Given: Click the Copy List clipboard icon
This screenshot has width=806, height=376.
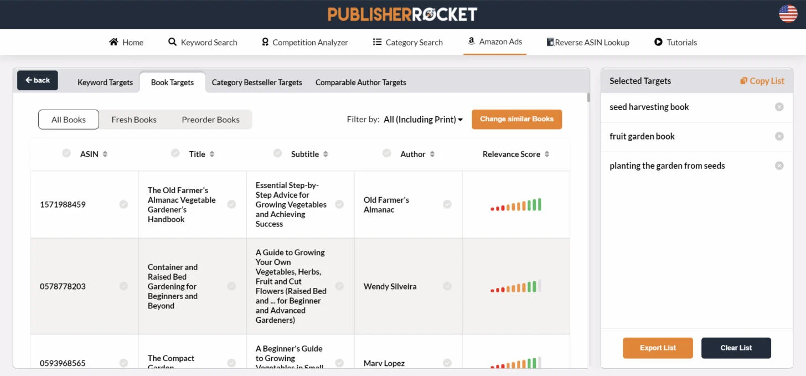Looking at the screenshot, I should pos(743,81).
